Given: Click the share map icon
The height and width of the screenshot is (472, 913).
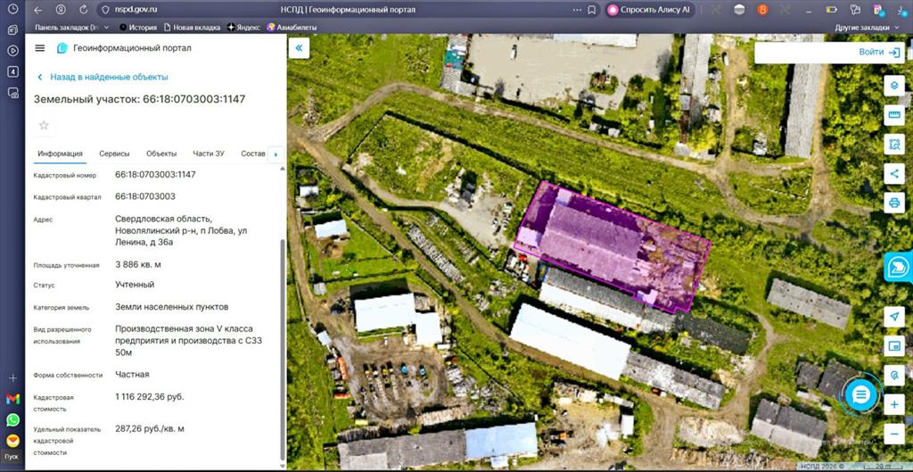Looking at the screenshot, I should coord(893,173).
